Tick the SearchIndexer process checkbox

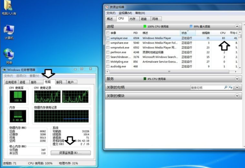(107, 57)
